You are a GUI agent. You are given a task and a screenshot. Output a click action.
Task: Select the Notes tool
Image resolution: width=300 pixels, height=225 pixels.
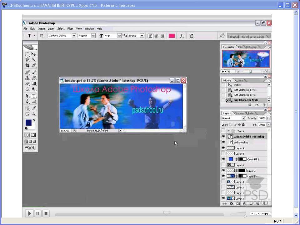pos(27,108)
